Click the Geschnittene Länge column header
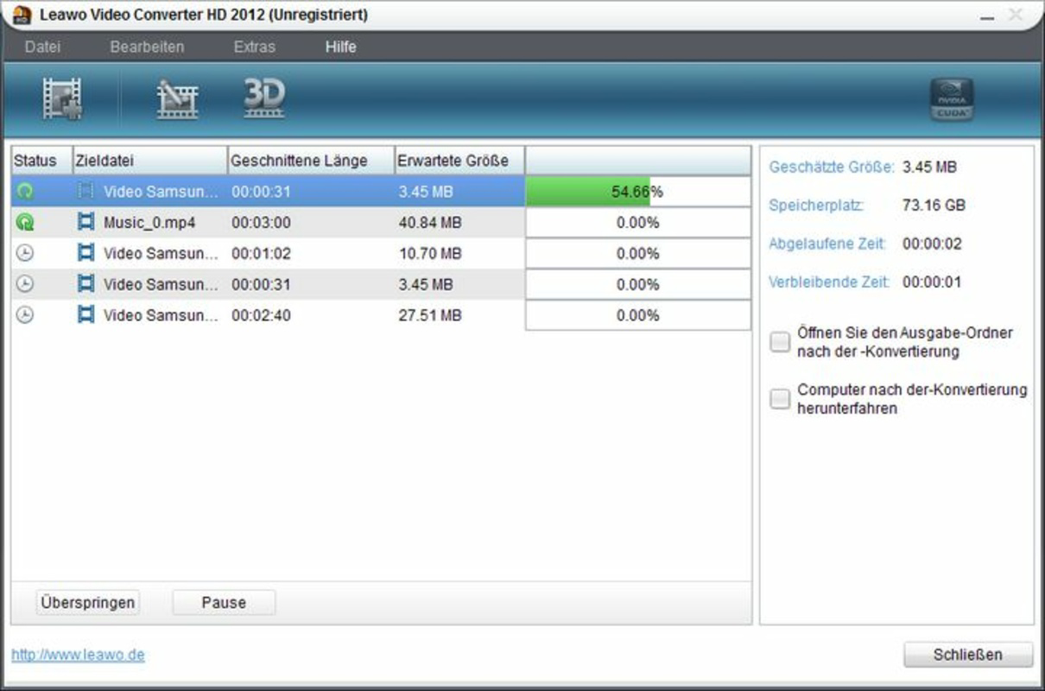Screen dimensions: 1045x691 coord(311,161)
